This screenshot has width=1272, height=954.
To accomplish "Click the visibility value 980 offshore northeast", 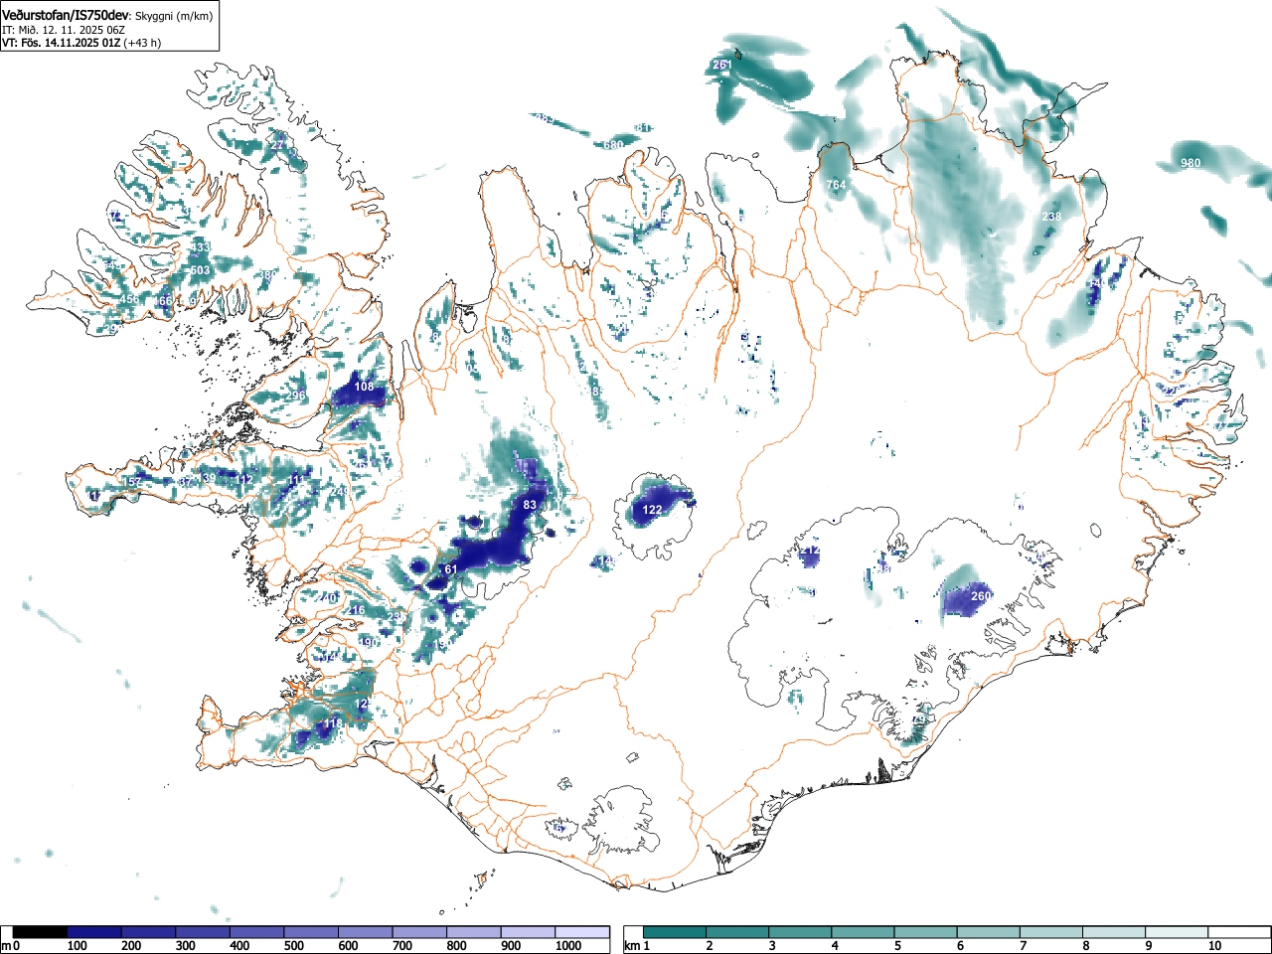I will click(1191, 163).
